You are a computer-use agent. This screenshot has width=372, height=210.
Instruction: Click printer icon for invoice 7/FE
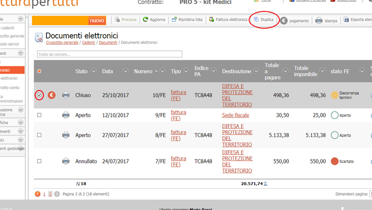click(x=66, y=161)
